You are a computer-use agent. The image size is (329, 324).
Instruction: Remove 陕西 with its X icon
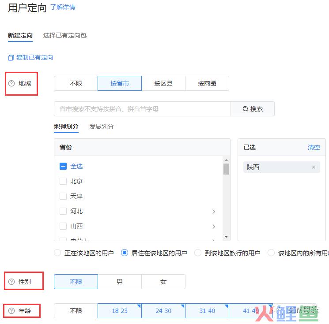(314, 167)
